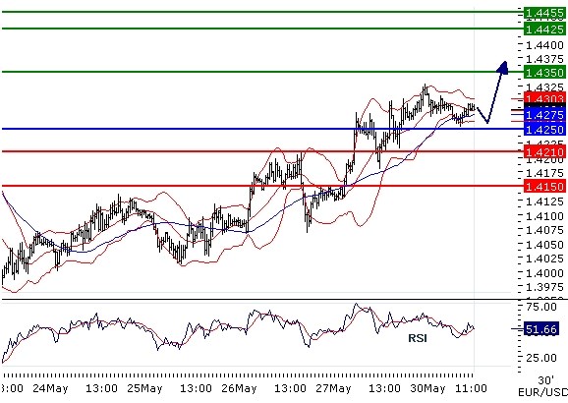Click the 27May date label
This screenshot has width=568, height=403.
[x=333, y=388]
